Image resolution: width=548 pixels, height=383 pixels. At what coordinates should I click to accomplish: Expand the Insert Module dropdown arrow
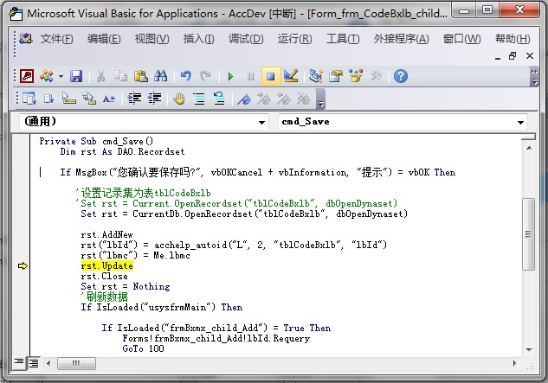click(61, 76)
